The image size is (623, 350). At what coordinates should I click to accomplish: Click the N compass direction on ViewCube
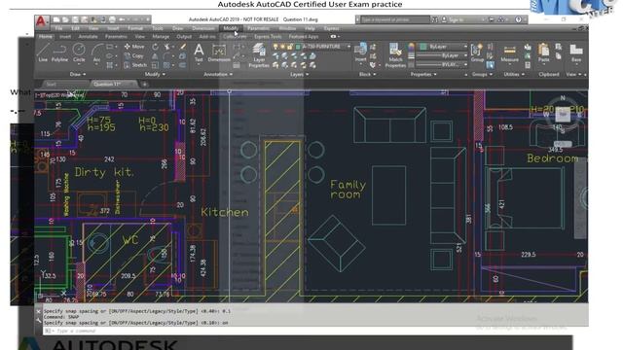point(563,97)
